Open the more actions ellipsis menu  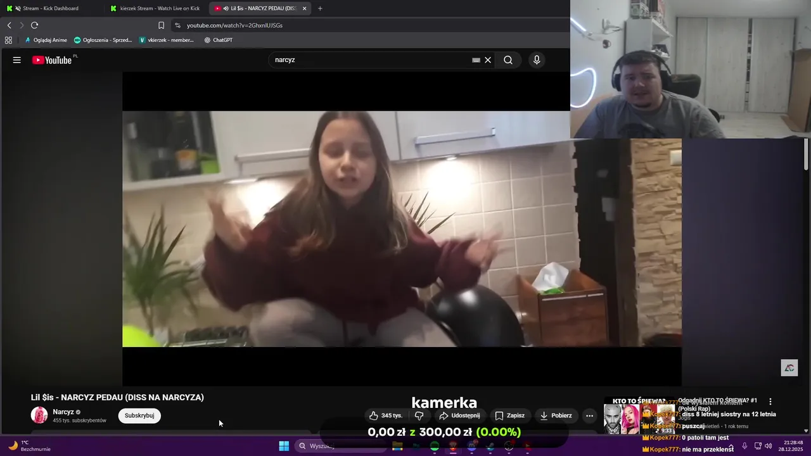tap(589, 415)
